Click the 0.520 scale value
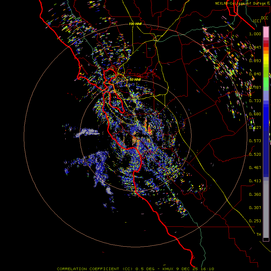The image size is (271, 271). (x=255, y=154)
